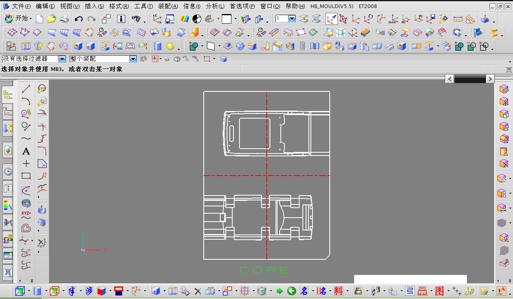The width and height of the screenshot is (513, 299).
Task: Toggle the shaded rainbow display mode
Action: [185, 19]
